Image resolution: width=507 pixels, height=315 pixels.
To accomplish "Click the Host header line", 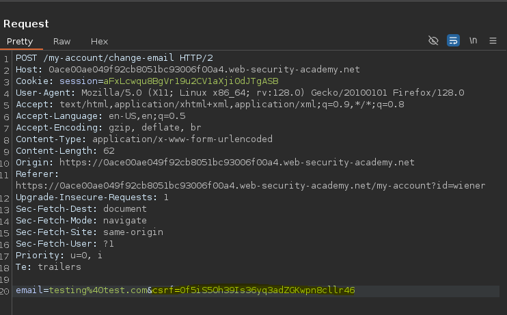I will tap(188, 70).
